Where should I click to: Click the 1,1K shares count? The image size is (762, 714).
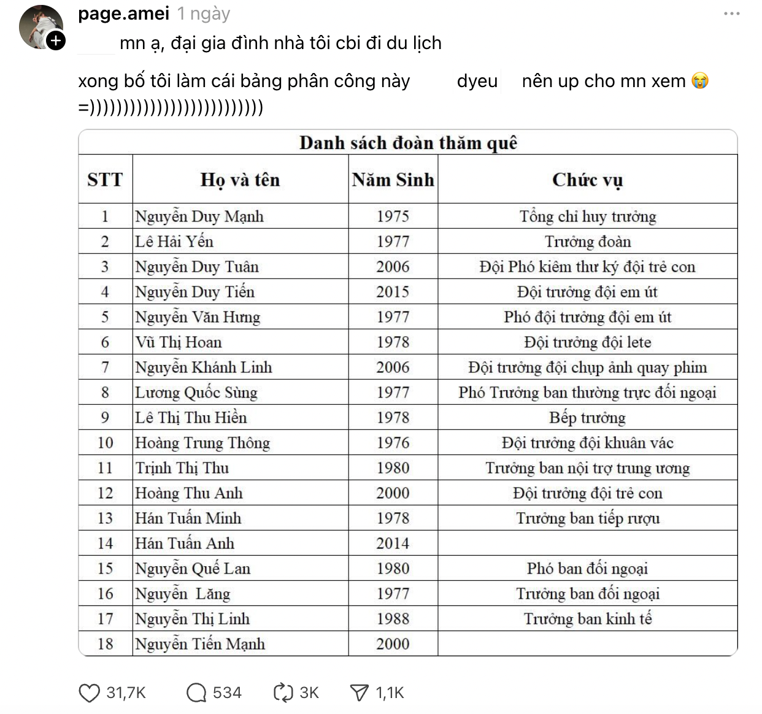(x=390, y=693)
